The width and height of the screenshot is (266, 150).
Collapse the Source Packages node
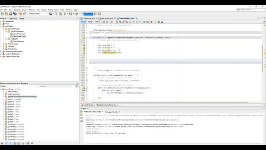pyautogui.click(x=3, y=29)
